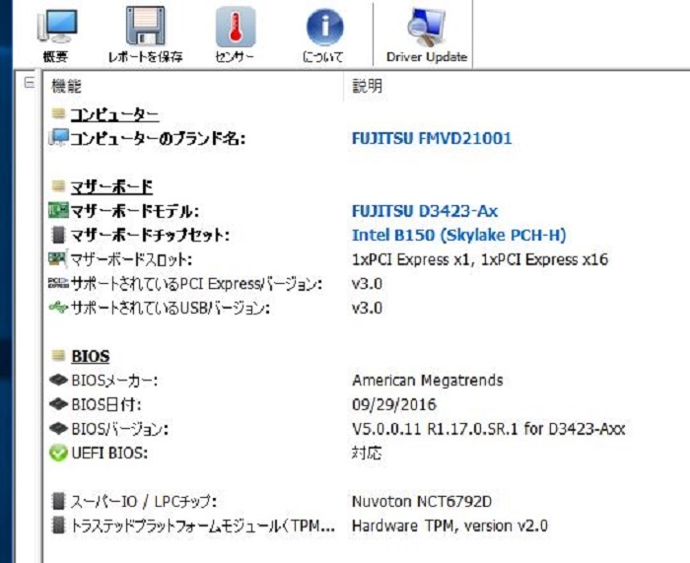
Task: Select the 対応 value for UEFI BIOS
Action: pos(367,453)
